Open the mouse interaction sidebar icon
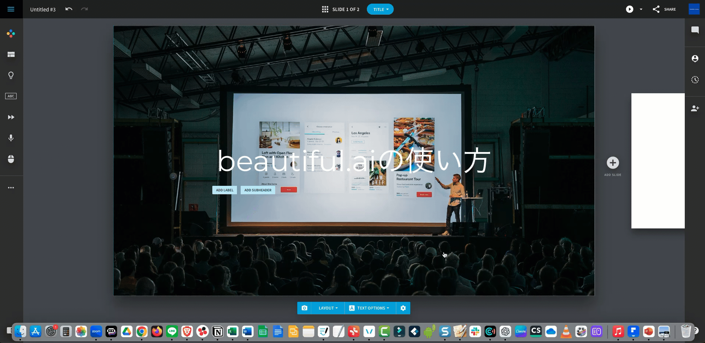 [x=11, y=159]
